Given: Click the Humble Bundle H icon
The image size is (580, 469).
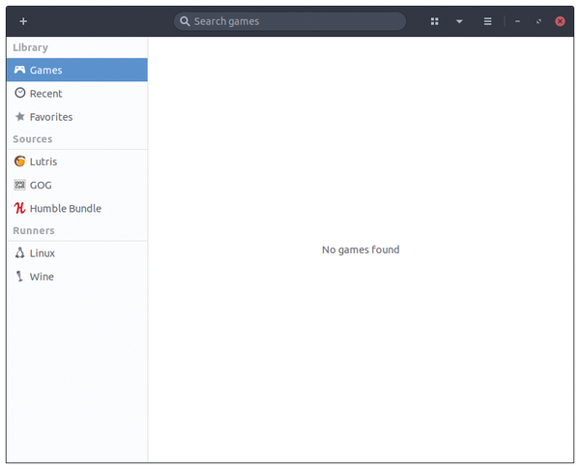Looking at the screenshot, I should [19, 208].
